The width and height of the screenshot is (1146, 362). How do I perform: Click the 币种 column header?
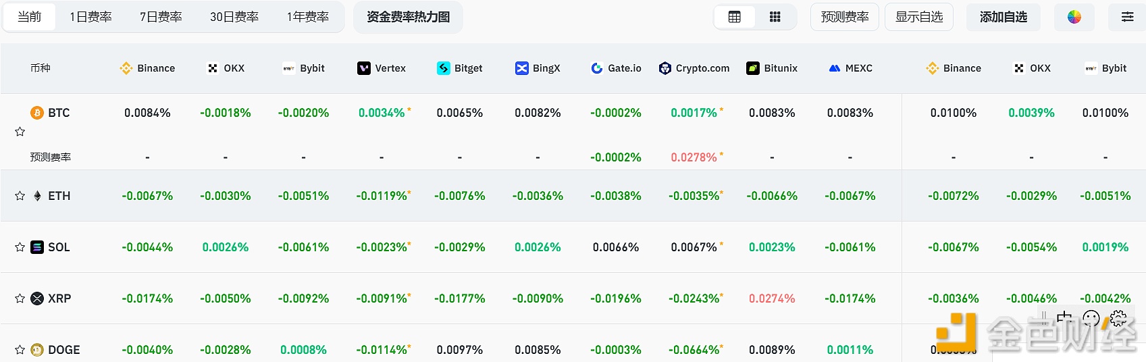pyautogui.click(x=41, y=68)
